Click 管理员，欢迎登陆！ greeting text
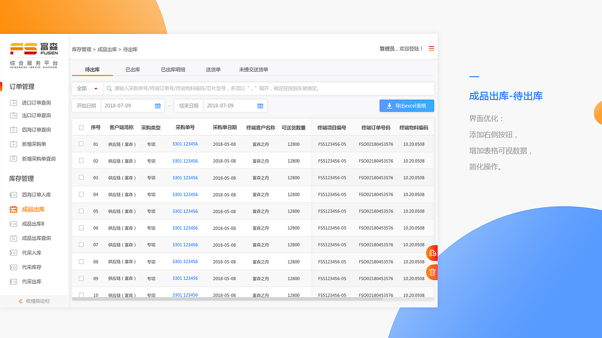This screenshot has width=602, height=338. 401,49
